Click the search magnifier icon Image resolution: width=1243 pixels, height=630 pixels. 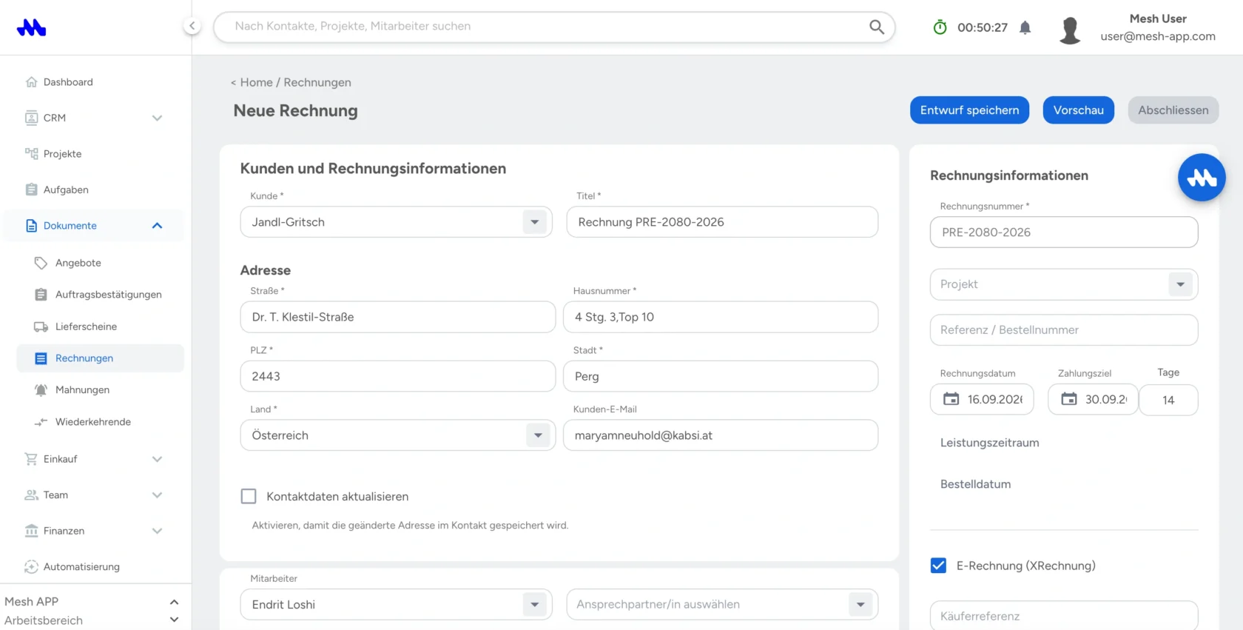pyautogui.click(x=876, y=27)
